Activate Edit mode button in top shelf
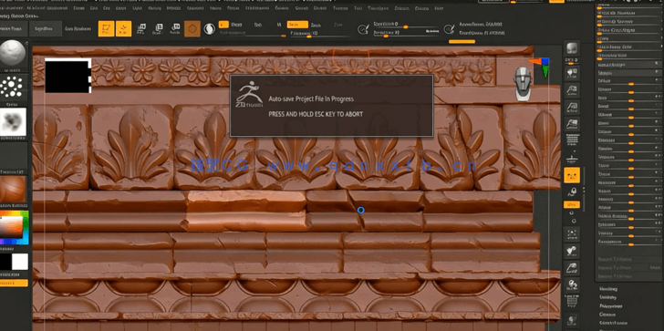The height and width of the screenshot is (331, 664). coord(107,29)
